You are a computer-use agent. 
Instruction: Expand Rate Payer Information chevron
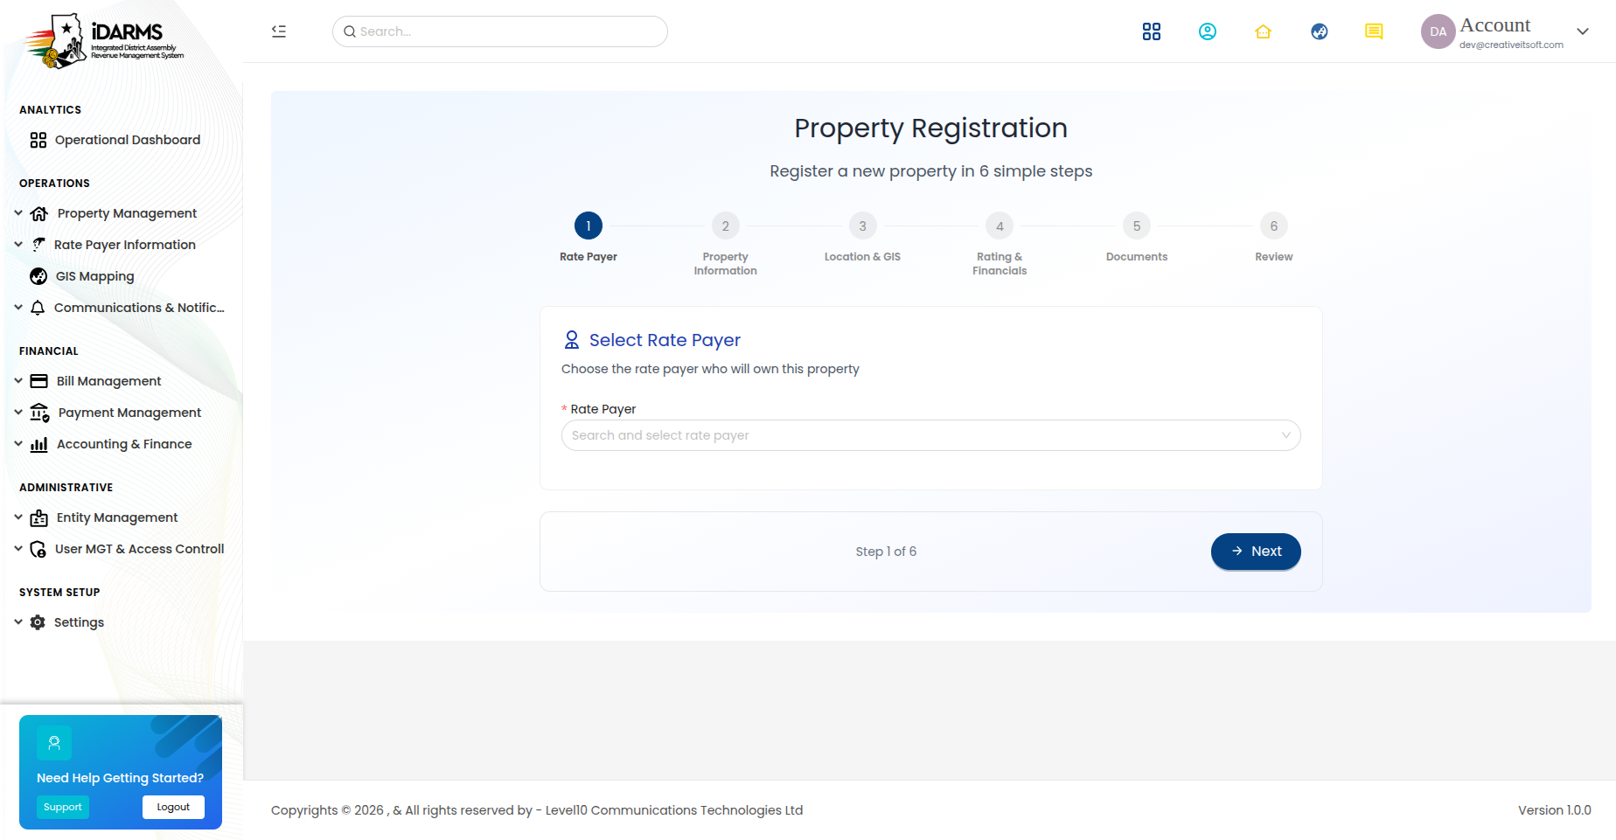coord(18,245)
